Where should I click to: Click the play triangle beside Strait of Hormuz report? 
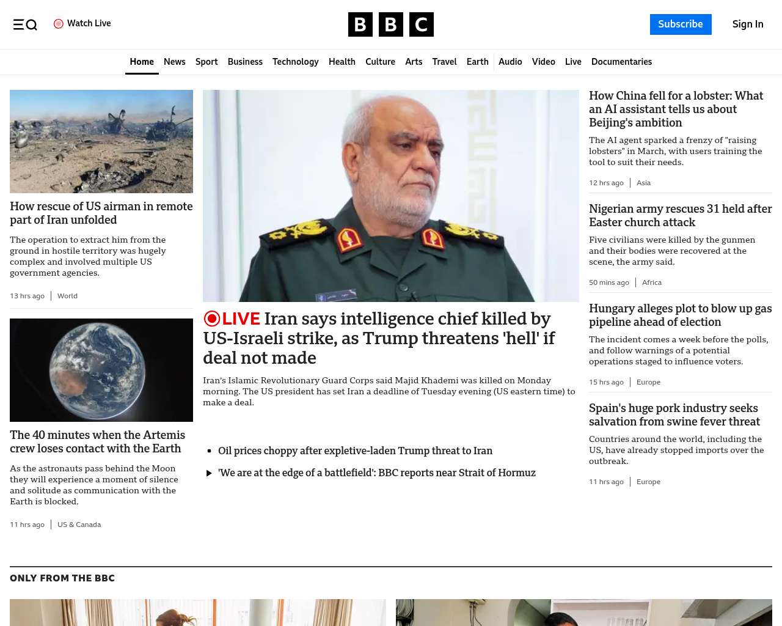[209, 473]
